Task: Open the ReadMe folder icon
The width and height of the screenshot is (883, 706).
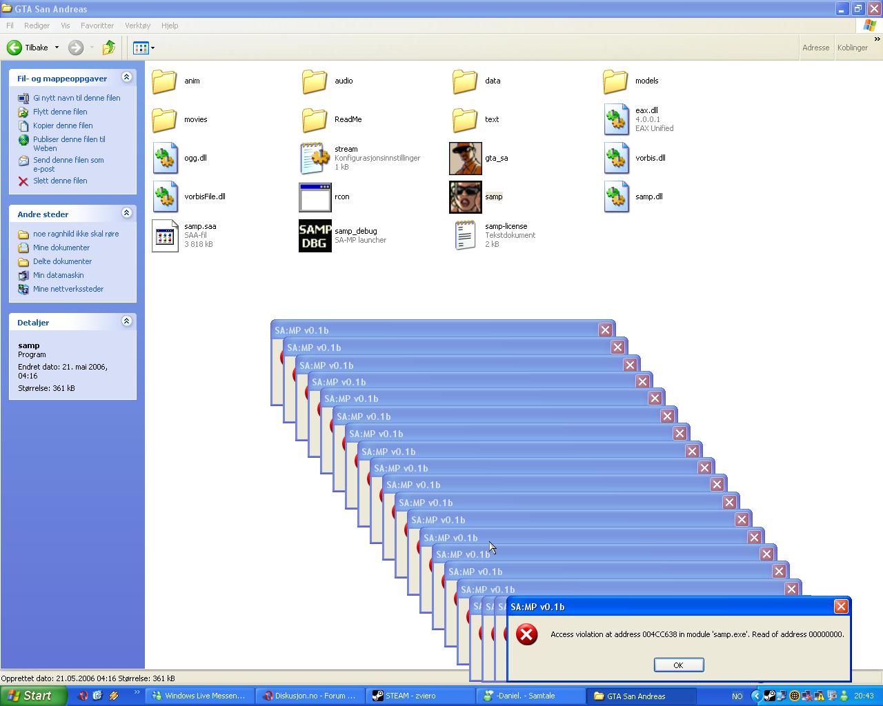Action: (x=315, y=119)
